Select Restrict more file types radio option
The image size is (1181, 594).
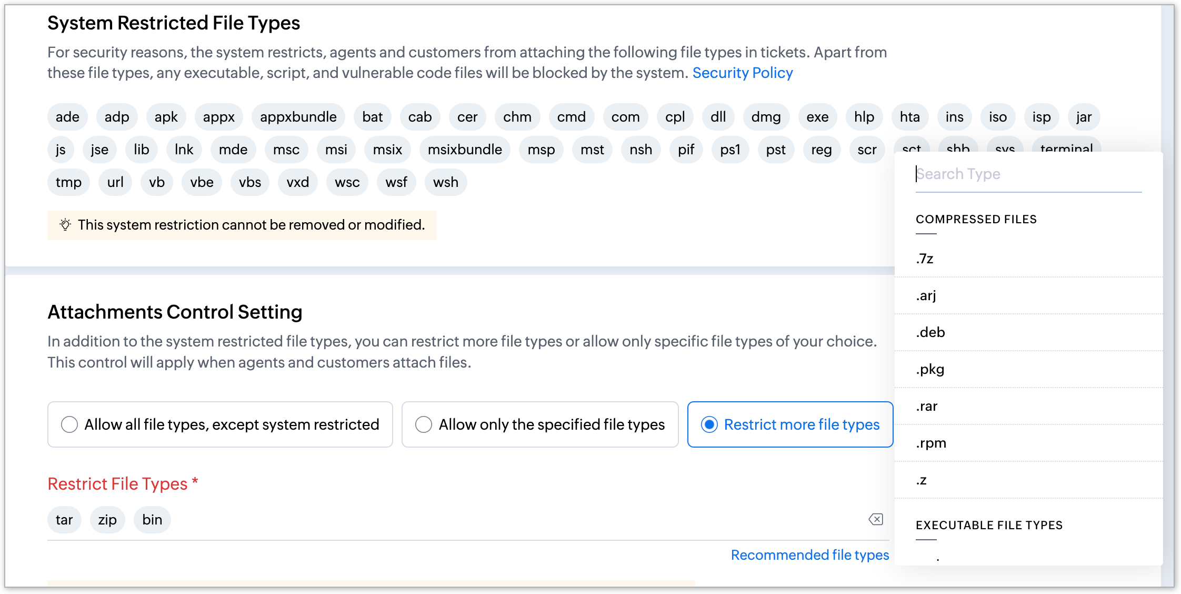click(709, 424)
